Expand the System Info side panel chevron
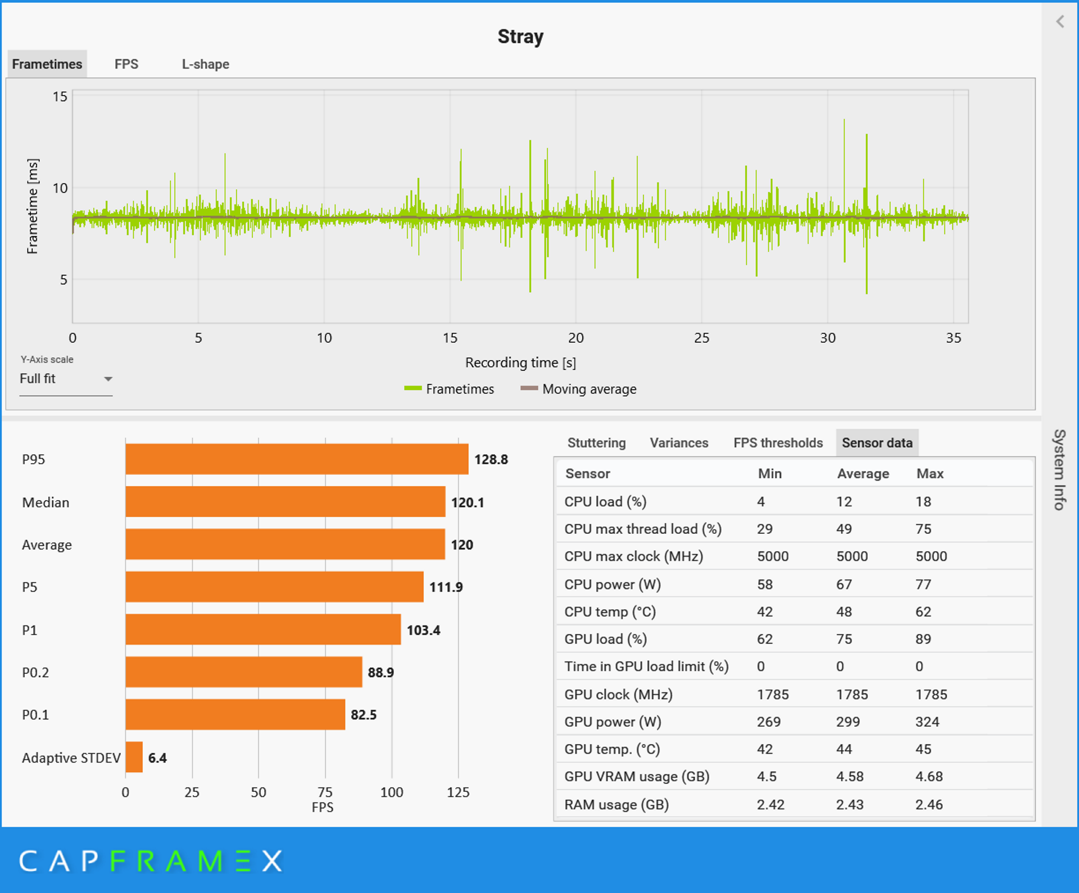1079x893 pixels. (x=1060, y=22)
